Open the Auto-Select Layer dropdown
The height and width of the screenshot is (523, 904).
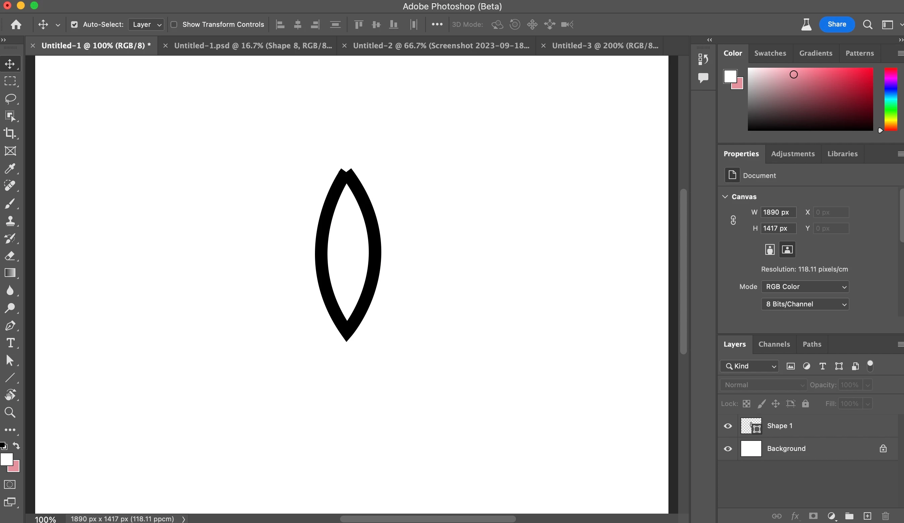[x=146, y=24]
